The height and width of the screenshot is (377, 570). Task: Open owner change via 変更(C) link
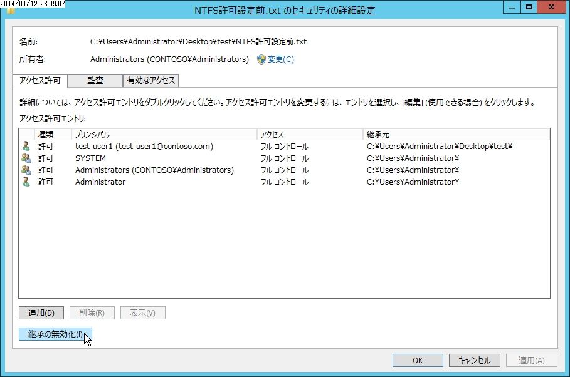tap(280, 59)
